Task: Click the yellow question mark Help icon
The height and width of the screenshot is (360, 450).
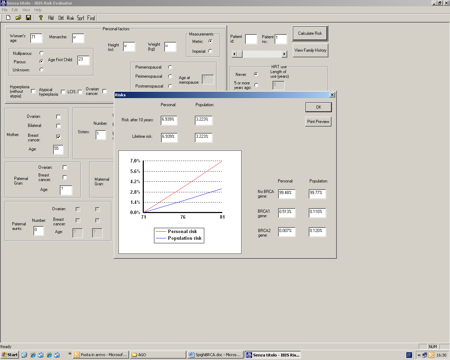Action: tap(41, 18)
